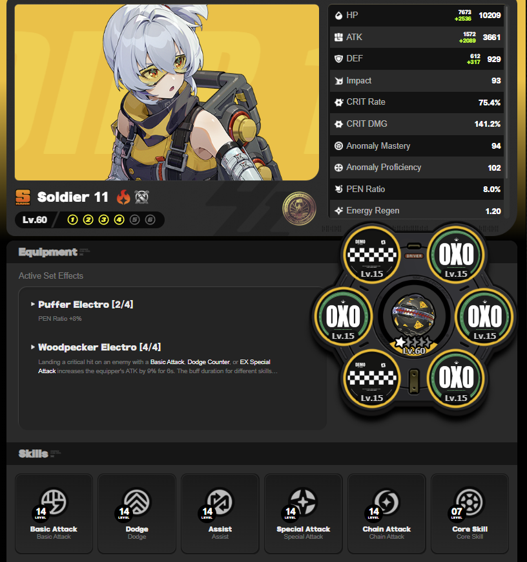Click the DEF shield icon

338,59
